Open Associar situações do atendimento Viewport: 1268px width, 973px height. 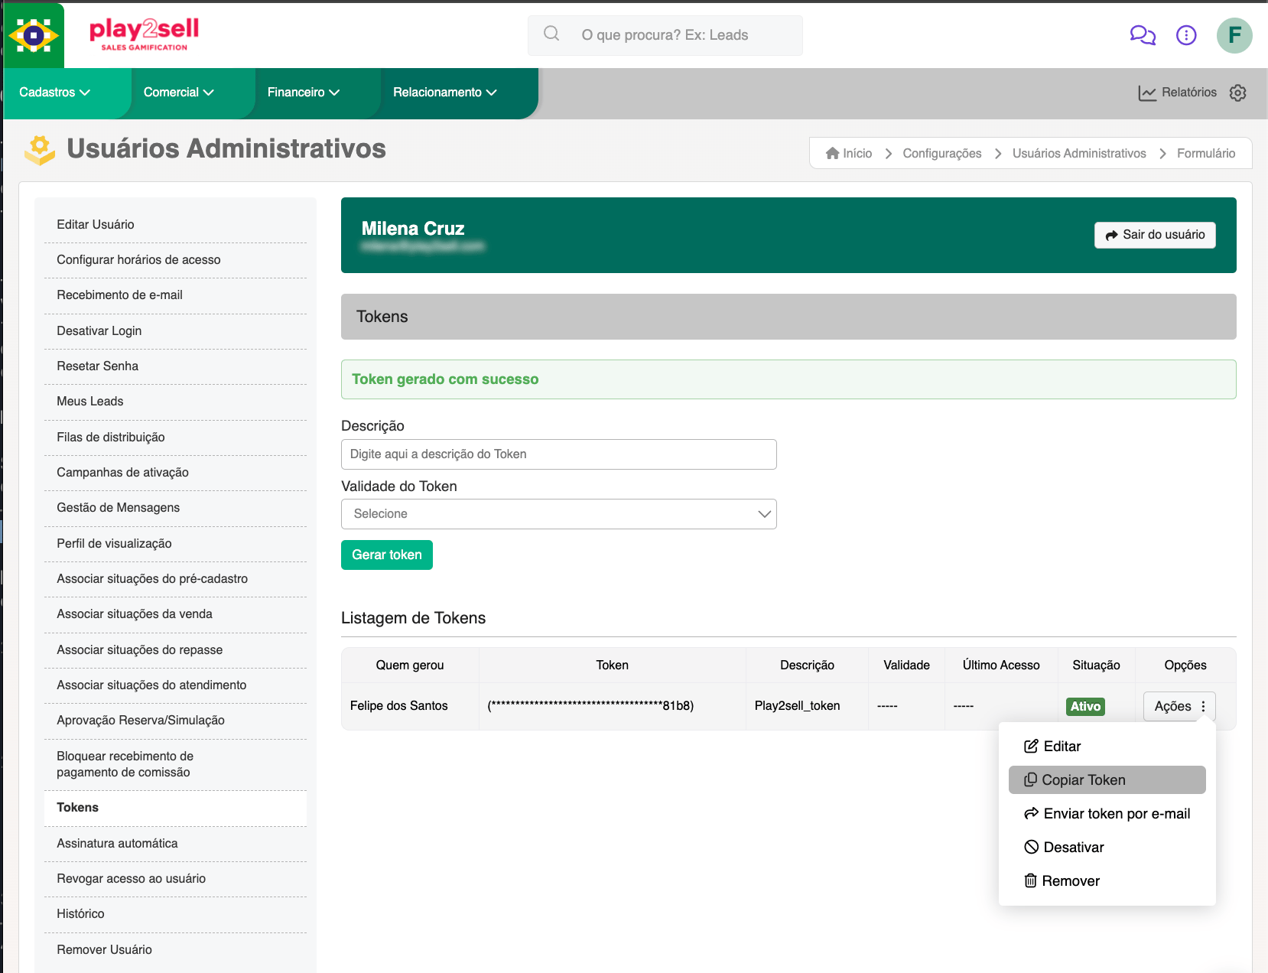click(175, 685)
